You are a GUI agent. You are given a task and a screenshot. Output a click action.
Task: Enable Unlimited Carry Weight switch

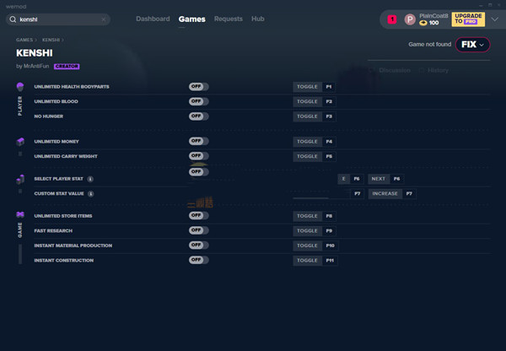point(199,156)
